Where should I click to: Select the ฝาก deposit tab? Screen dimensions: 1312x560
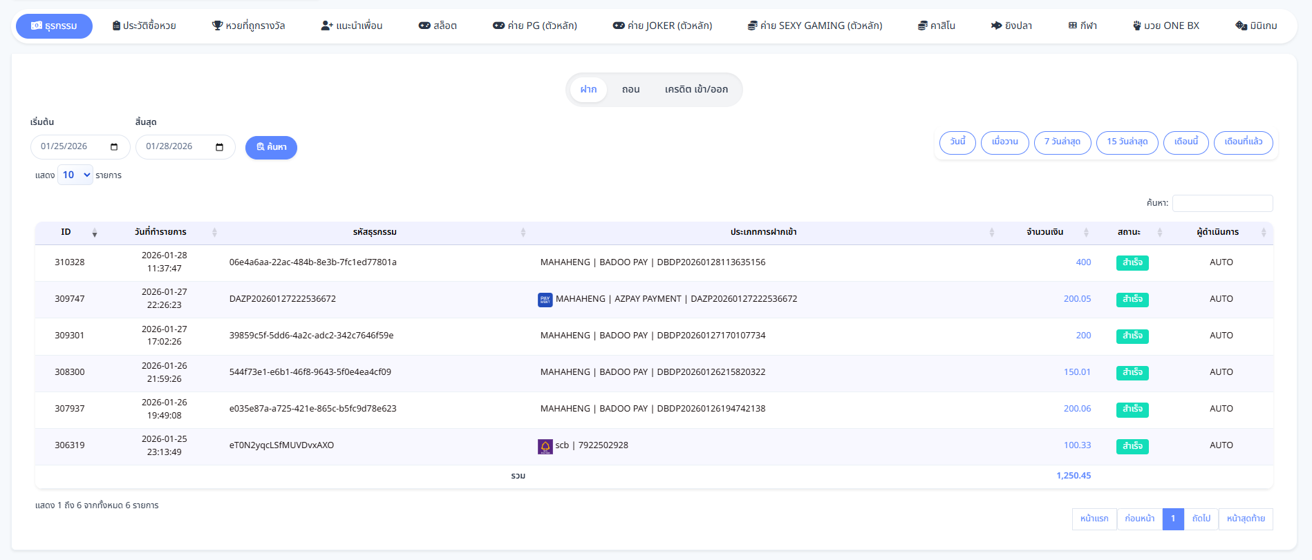[588, 90]
